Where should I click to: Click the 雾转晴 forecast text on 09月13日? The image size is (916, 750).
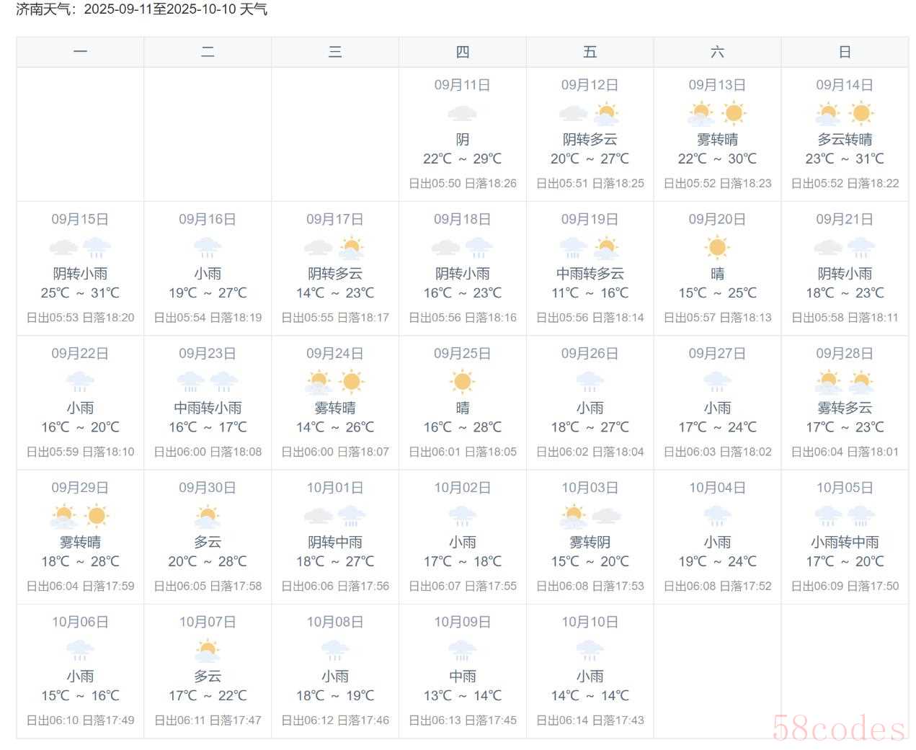[x=717, y=139]
